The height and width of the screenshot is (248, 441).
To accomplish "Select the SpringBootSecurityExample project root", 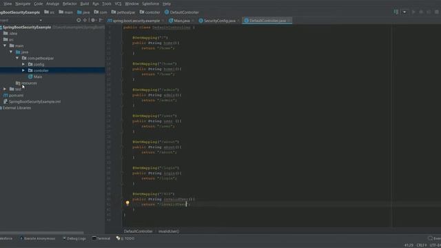I will click(x=27, y=28).
